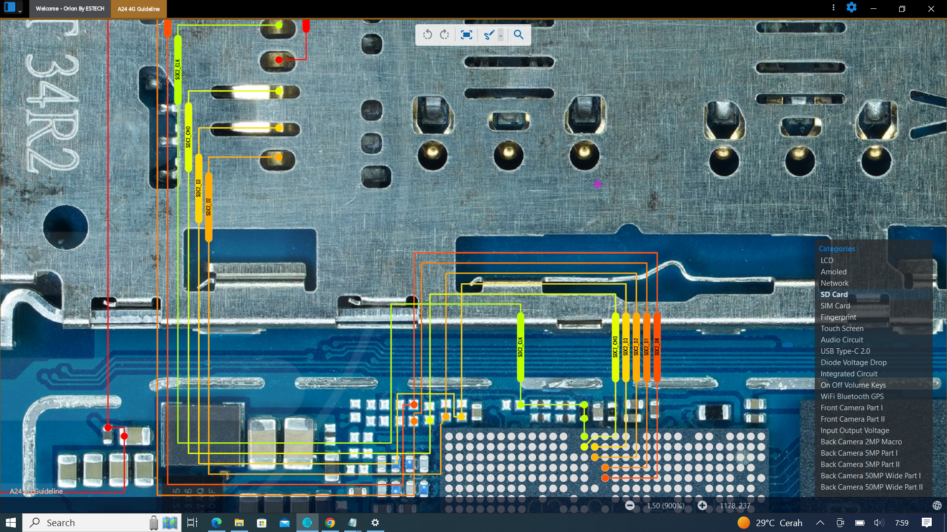Open the Fingerprint category

click(838, 317)
